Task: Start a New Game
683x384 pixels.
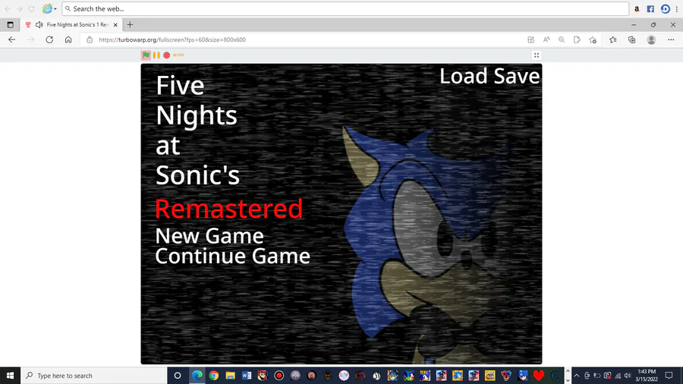Action: coord(209,235)
